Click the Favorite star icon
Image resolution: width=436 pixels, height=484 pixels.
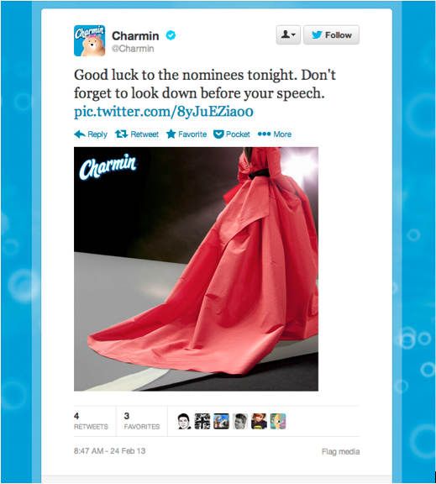[171, 134]
